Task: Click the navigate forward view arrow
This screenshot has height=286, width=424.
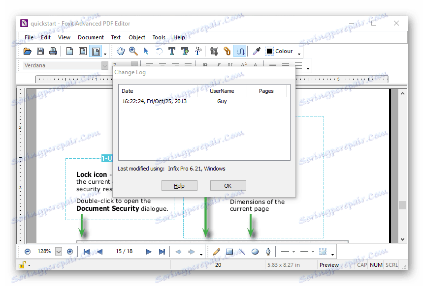Action: click(192, 252)
